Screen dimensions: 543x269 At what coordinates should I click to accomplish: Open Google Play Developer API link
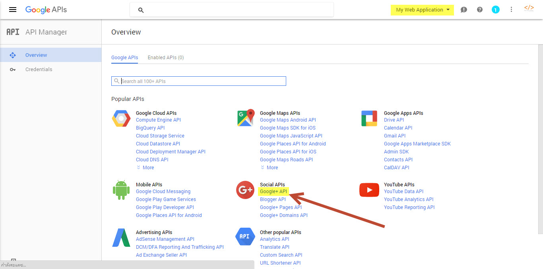[x=165, y=207]
